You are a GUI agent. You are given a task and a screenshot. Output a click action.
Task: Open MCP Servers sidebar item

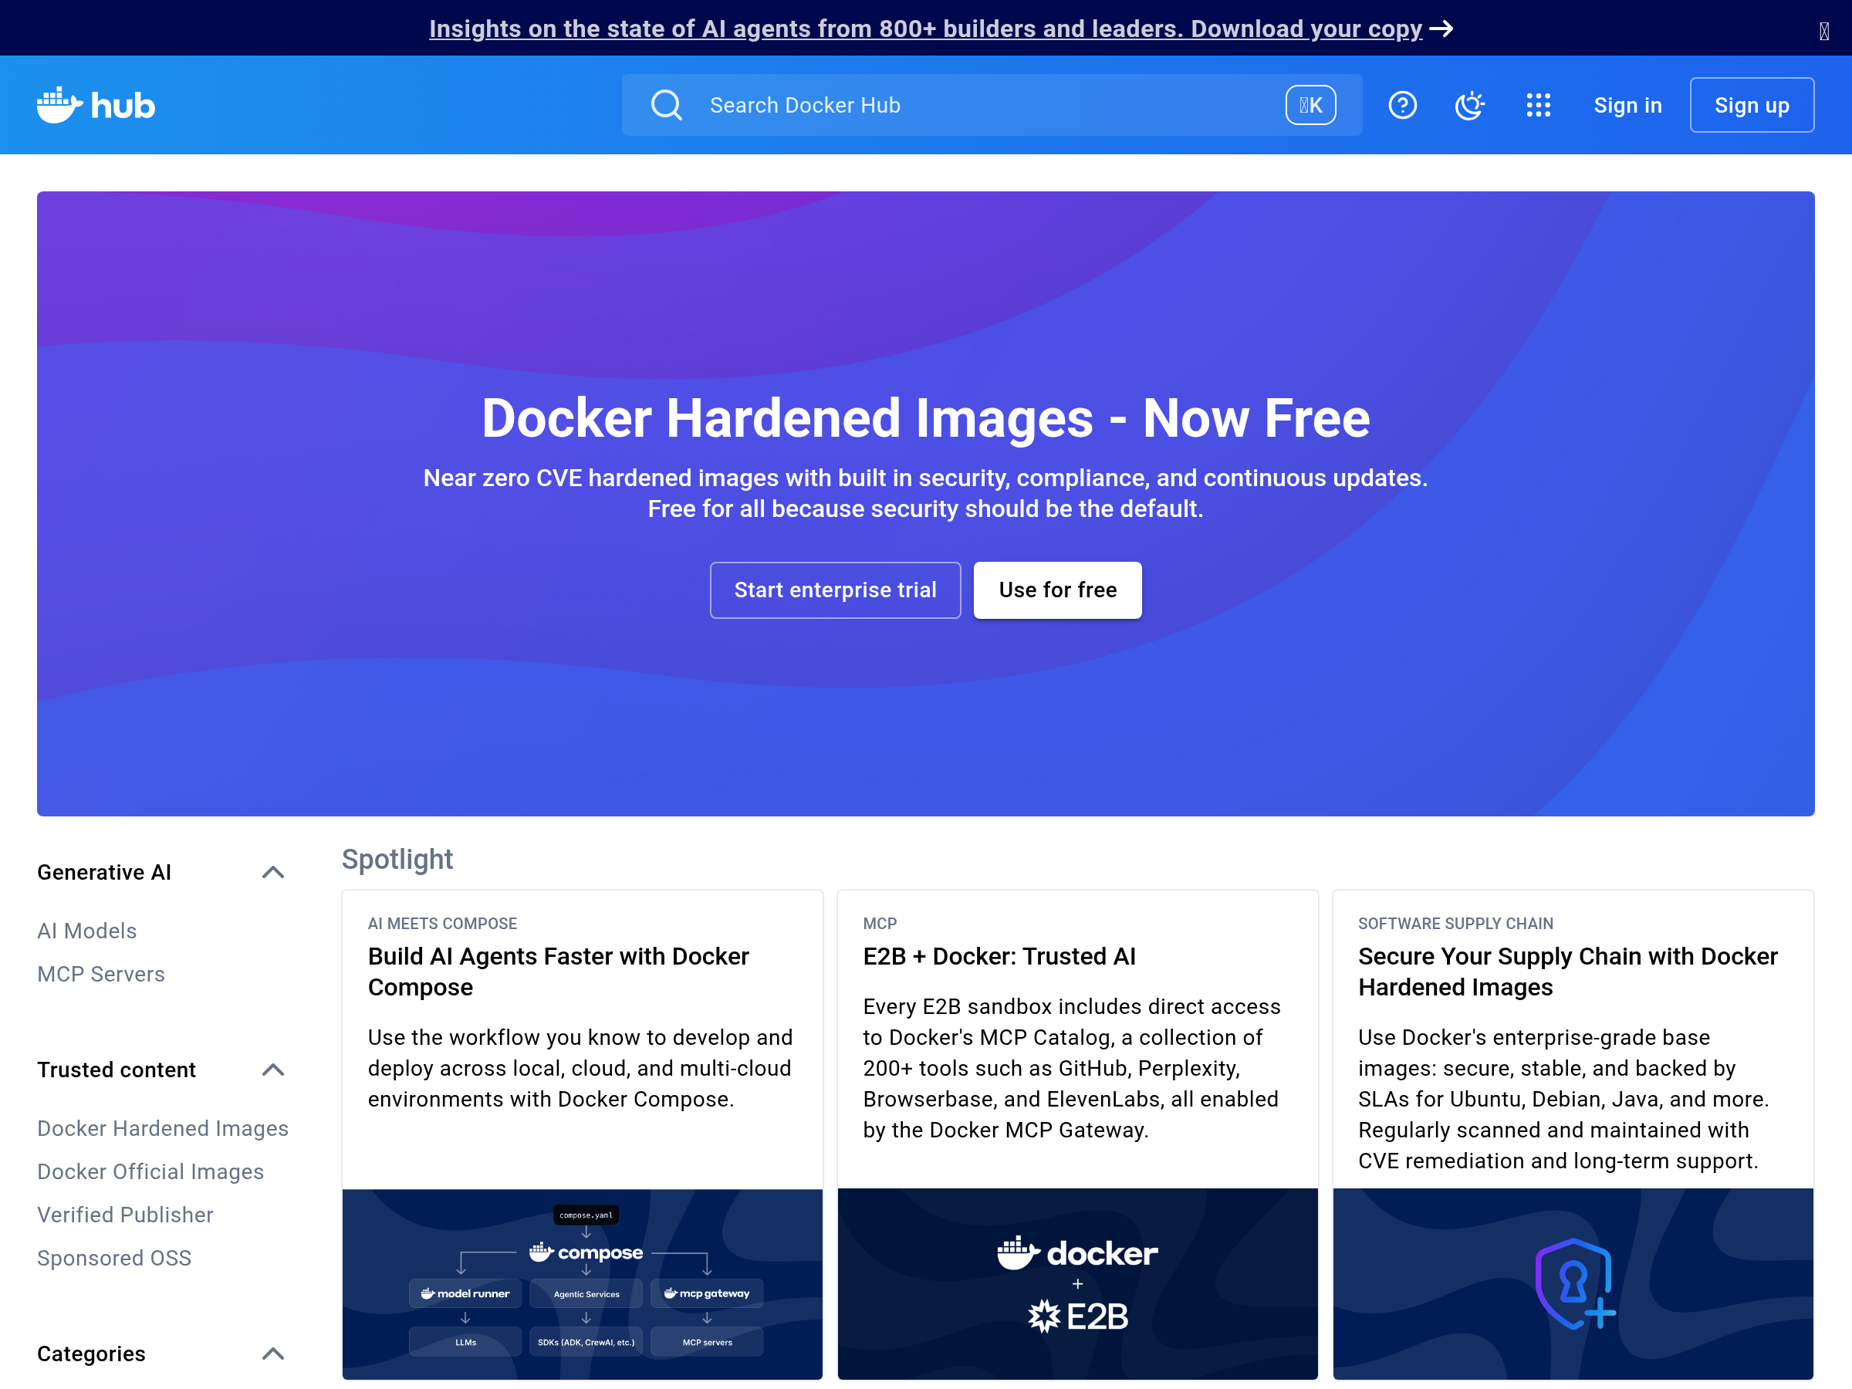tap(101, 974)
